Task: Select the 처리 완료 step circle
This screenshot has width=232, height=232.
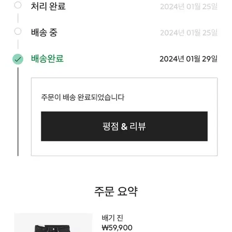Action: pos(18,5)
